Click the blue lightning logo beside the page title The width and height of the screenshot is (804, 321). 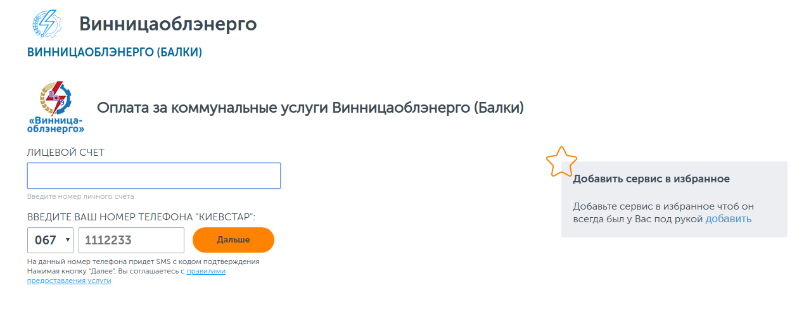click(x=46, y=24)
